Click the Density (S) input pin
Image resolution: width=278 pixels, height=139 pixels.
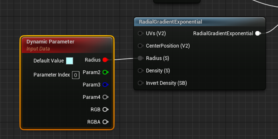(140, 71)
